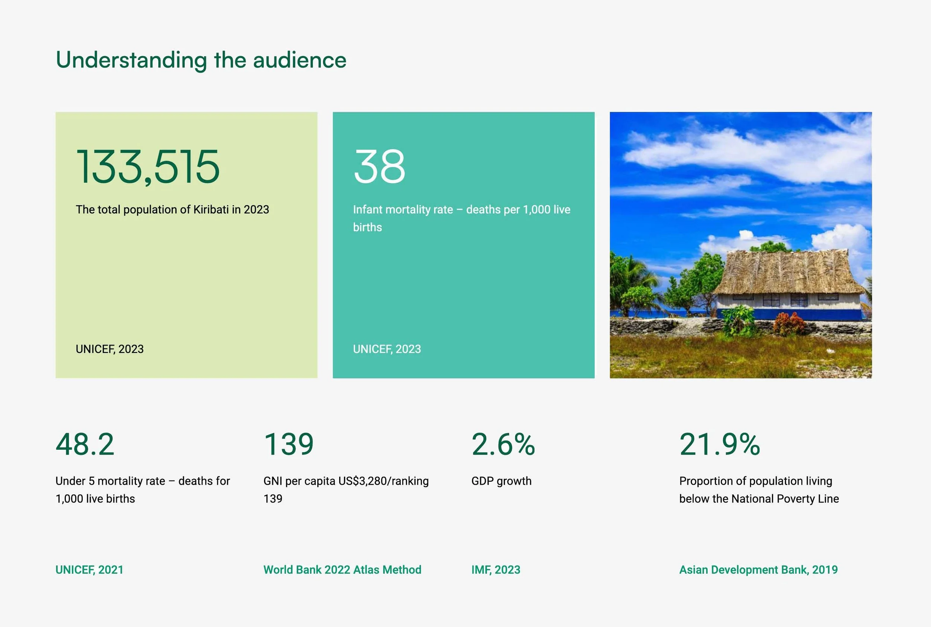Click the 'Understanding the audience' heading
931x627 pixels.
click(x=201, y=60)
